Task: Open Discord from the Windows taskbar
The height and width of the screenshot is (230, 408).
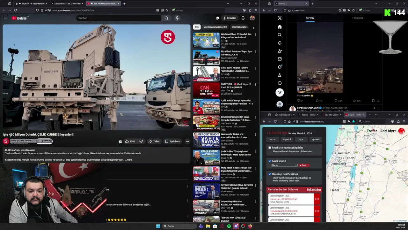Action: [x=236, y=226]
